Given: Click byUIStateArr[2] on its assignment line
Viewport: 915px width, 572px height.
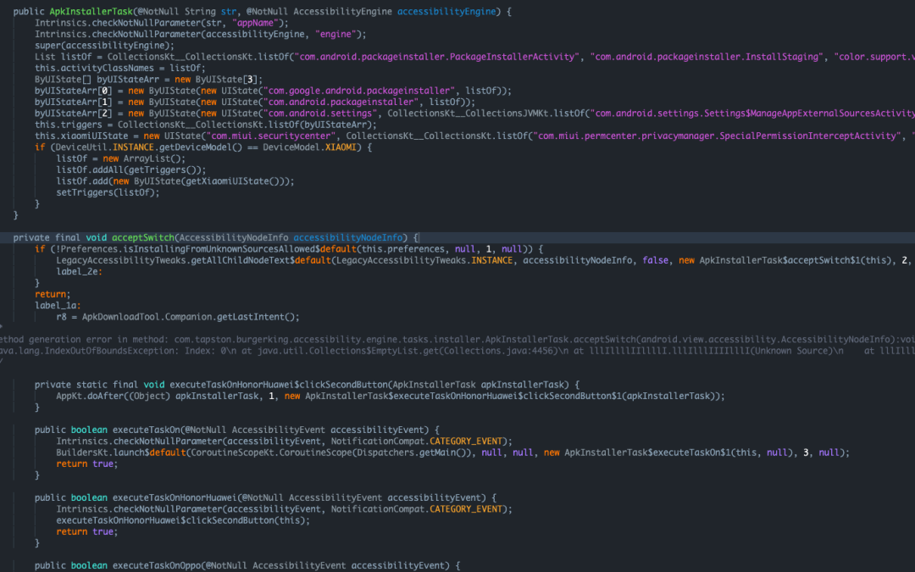Looking at the screenshot, I should 73,114.
